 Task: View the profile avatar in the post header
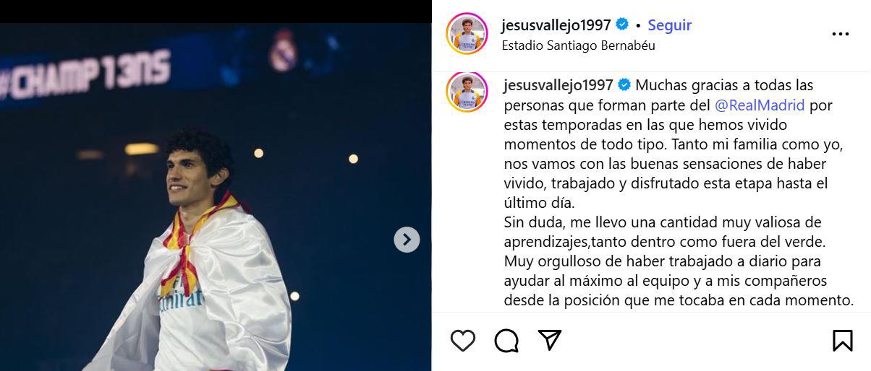(x=467, y=33)
